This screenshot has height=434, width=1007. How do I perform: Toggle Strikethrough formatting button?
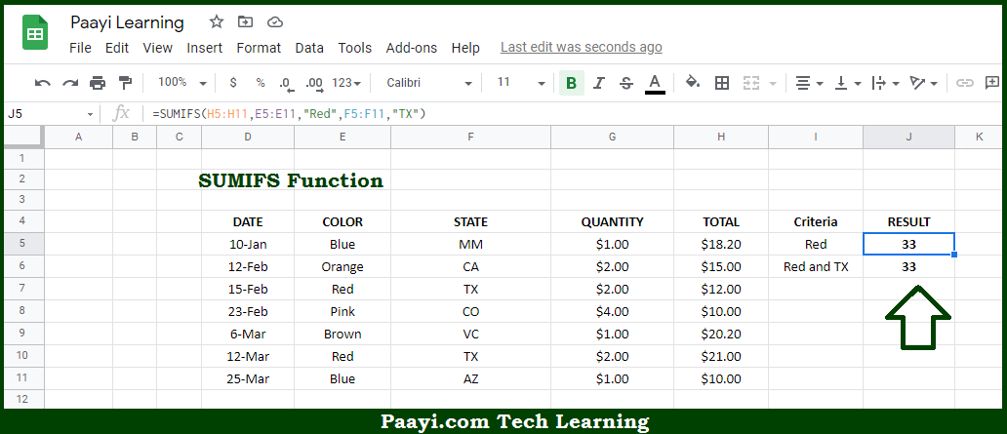point(626,83)
